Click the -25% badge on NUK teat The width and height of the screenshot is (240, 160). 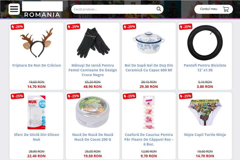pos(17,96)
